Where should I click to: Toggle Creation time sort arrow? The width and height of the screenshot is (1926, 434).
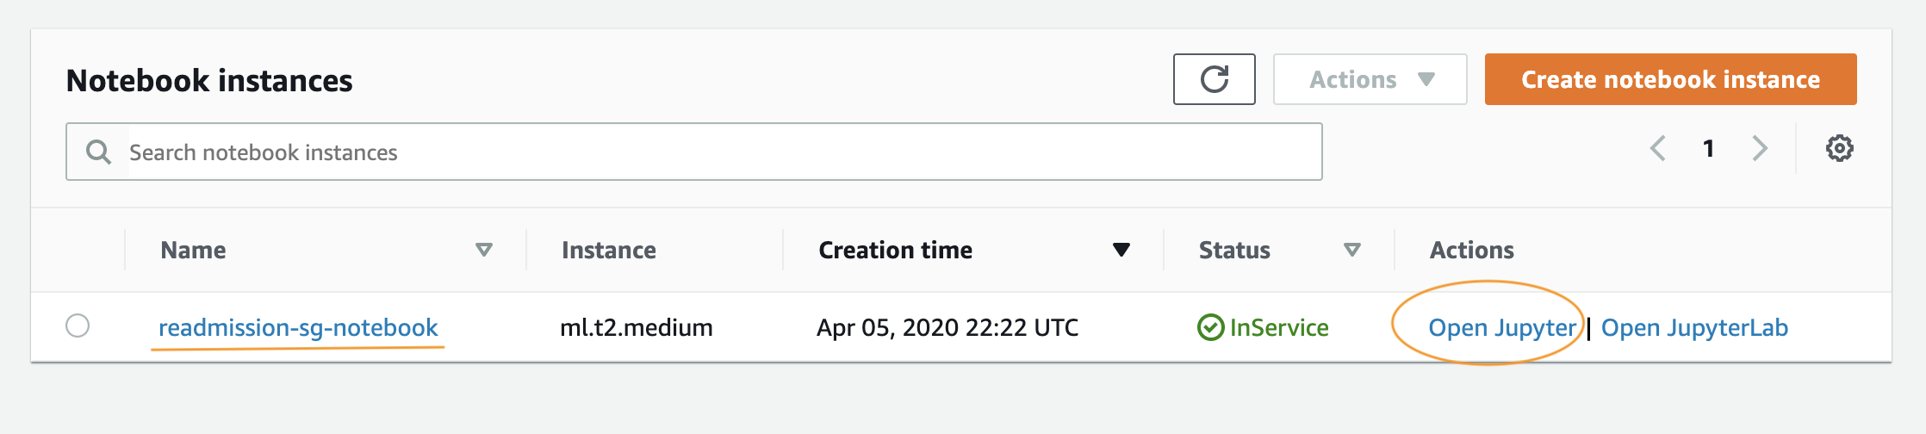[x=1121, y=250]
